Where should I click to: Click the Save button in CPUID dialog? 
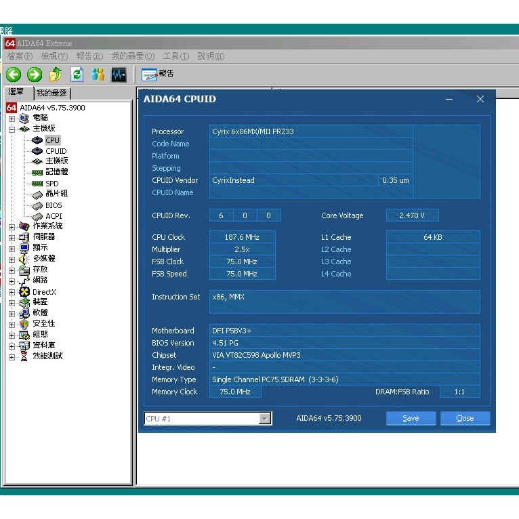tap(411, 418)
